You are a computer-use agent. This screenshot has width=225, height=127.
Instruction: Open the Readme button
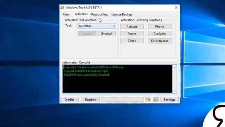coord(90,99)
